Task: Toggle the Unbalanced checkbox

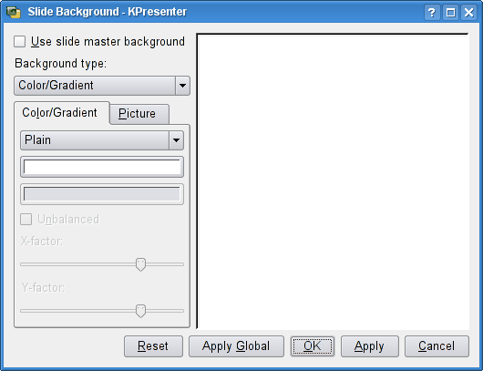Action: [x=26, y=220]
